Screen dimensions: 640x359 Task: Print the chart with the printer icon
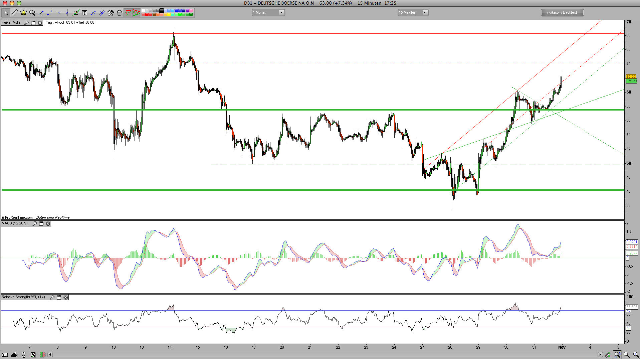(14, 355)
